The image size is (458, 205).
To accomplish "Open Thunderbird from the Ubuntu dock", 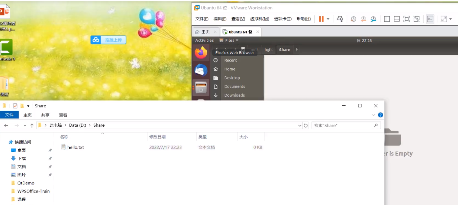I will [201, 71].
